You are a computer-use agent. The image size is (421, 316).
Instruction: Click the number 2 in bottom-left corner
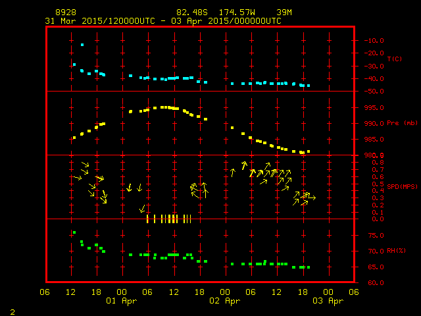tap(12, 311)
